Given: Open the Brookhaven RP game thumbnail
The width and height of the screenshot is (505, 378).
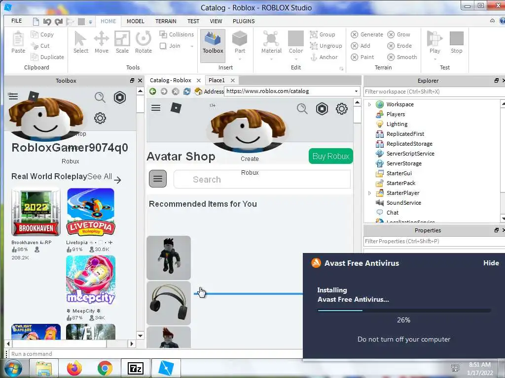Looking at the screenshot, I should (36, 212).
